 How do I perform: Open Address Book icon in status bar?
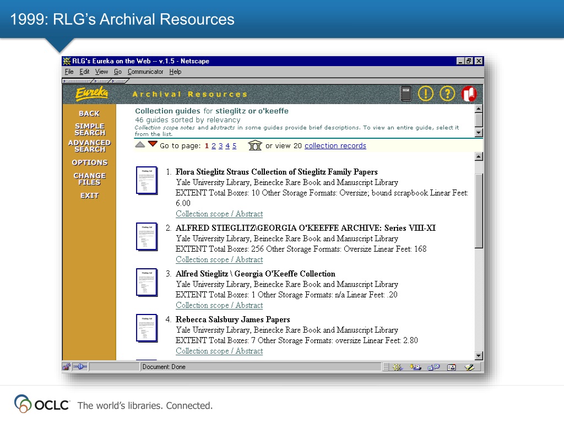[x=451, y=367]
